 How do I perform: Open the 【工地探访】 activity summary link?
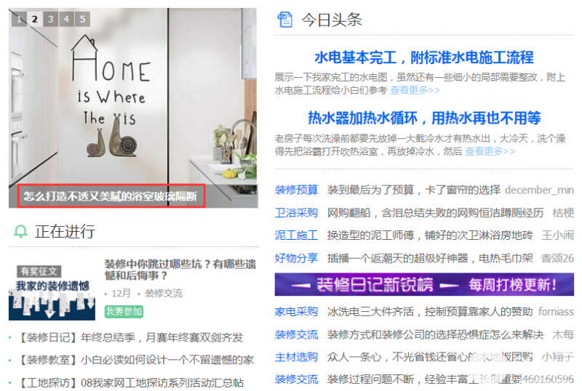(130, 382)
